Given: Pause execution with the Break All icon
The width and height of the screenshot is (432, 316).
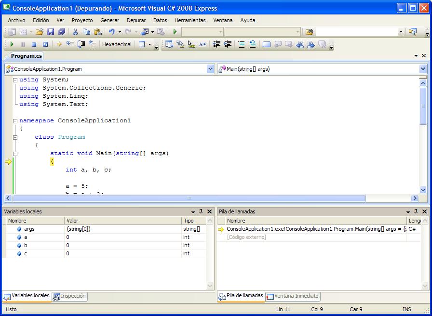Looking at the screenshot, I should click(22, 44).
